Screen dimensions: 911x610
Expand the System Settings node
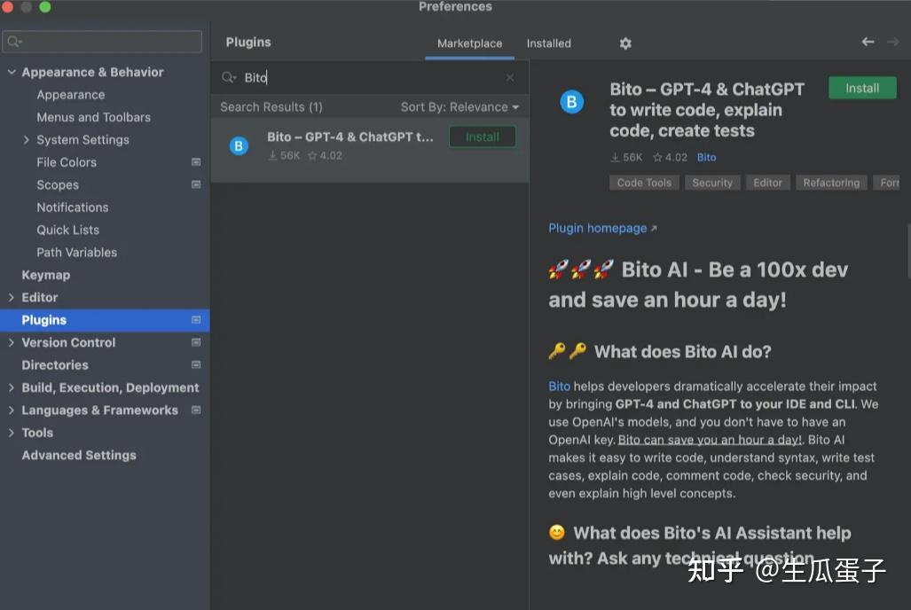pyautogui.click(x=26, y=140)
